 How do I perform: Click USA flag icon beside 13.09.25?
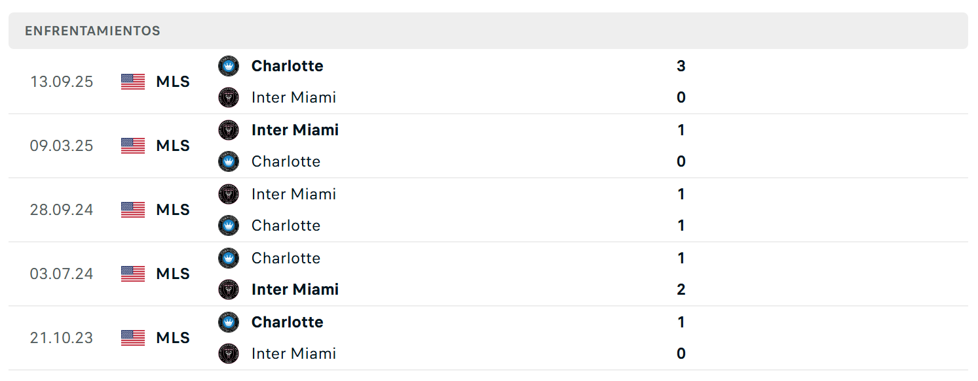coord(133,82)
